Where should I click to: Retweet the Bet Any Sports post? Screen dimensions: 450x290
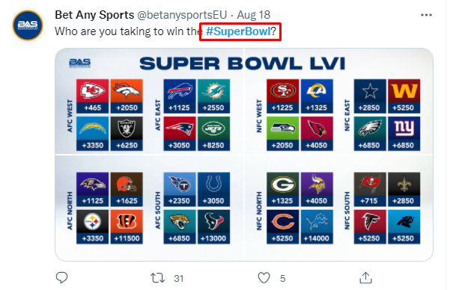tap(157, 278)
